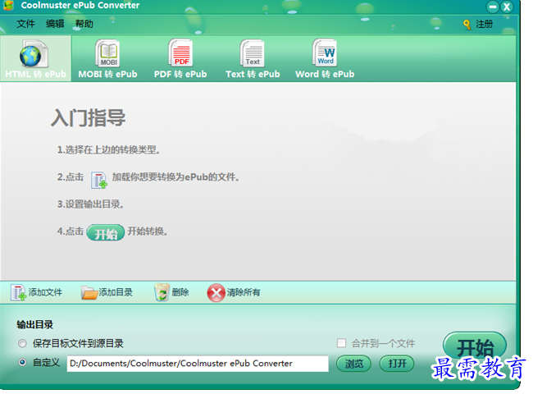Click the 添加目录 folder icon
This screenshot has height=394, width=533.
point(89,292)
